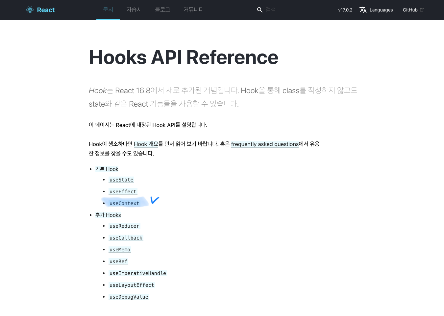
Task: Jump to the 기본 Hook section
Action: [x=107, y=169]
